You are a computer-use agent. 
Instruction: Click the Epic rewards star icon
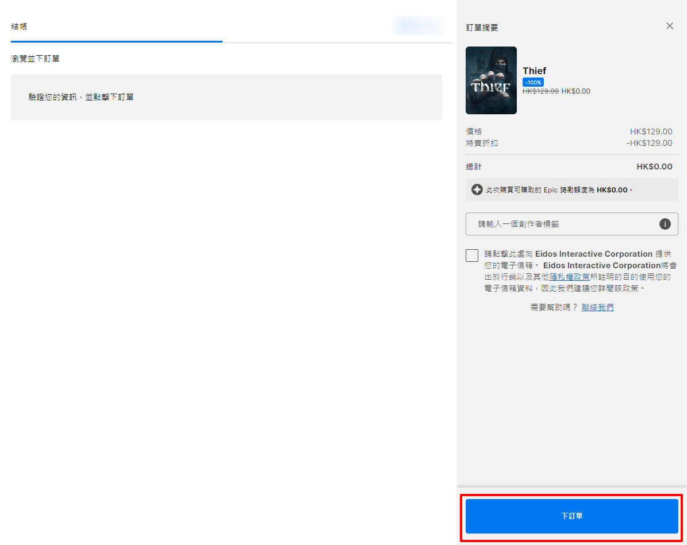(477, 190)
